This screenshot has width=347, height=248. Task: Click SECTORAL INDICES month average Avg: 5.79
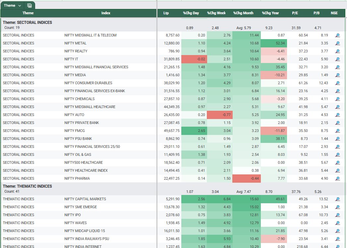244,28
